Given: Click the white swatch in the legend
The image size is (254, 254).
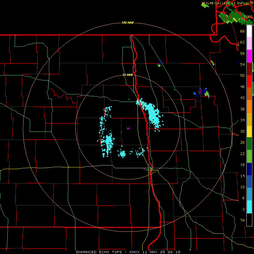Looking at the screenshot, I should coord(249,31).
